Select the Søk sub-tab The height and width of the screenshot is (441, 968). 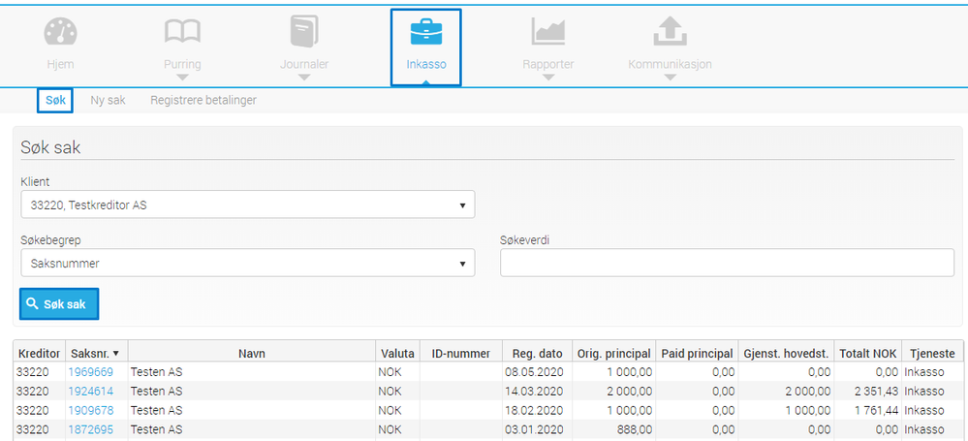pyautogui.click(x=55, y=100)
